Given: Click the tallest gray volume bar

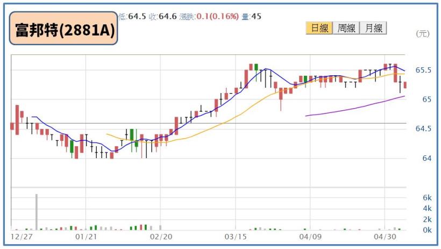Looking at the screenshot, I should 36,212.
